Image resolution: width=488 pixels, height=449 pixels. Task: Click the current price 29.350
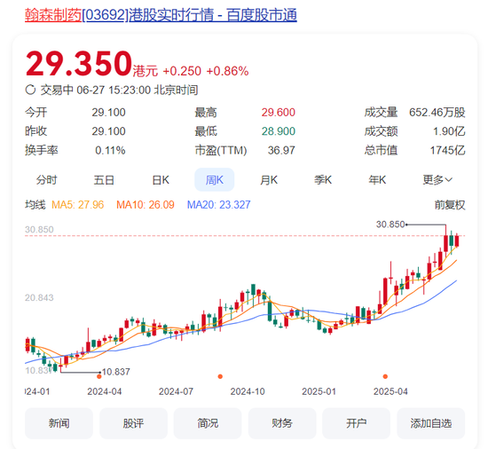[x=79, y=64]
